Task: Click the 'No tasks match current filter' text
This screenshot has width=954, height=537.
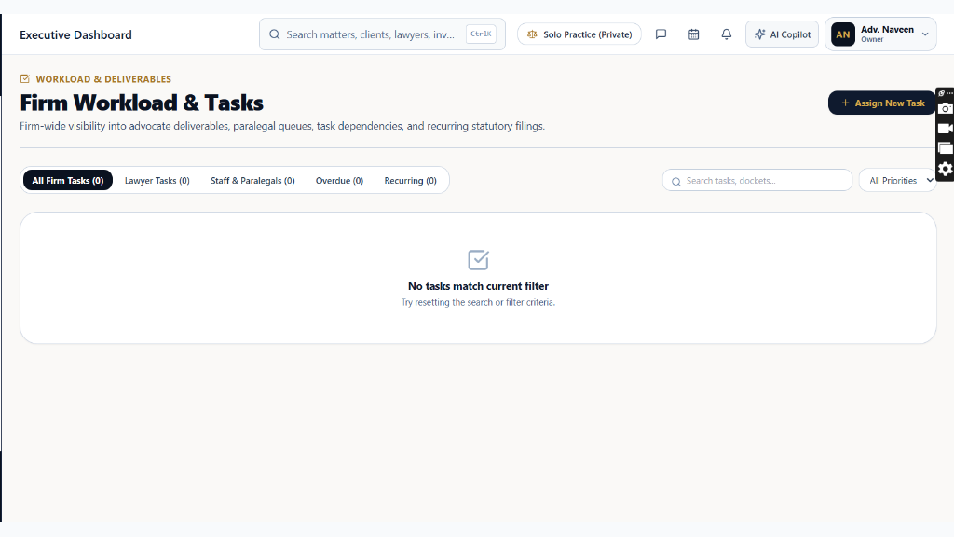Action: coord(478,286)
